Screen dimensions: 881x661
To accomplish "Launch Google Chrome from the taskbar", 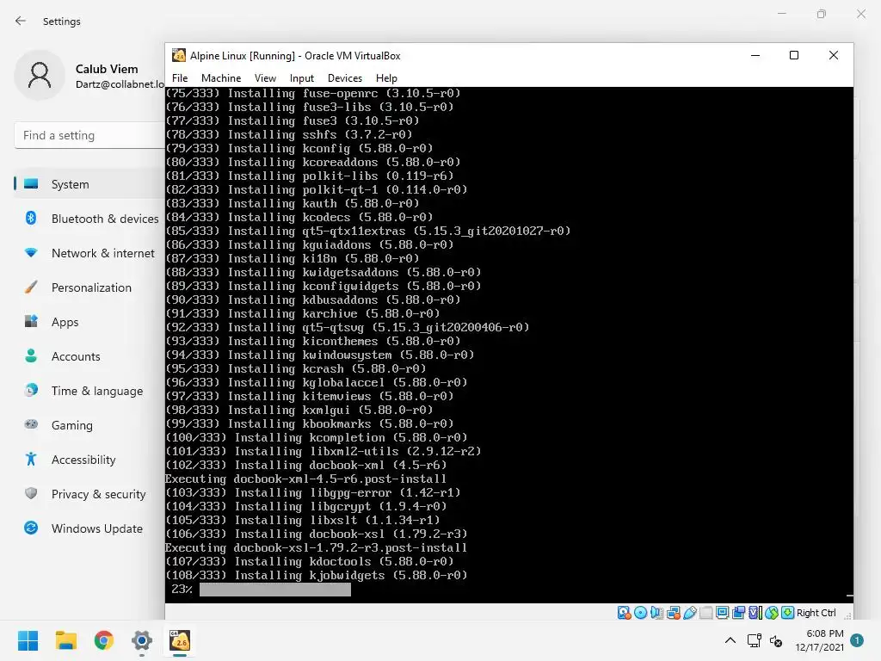I will 104,640.
